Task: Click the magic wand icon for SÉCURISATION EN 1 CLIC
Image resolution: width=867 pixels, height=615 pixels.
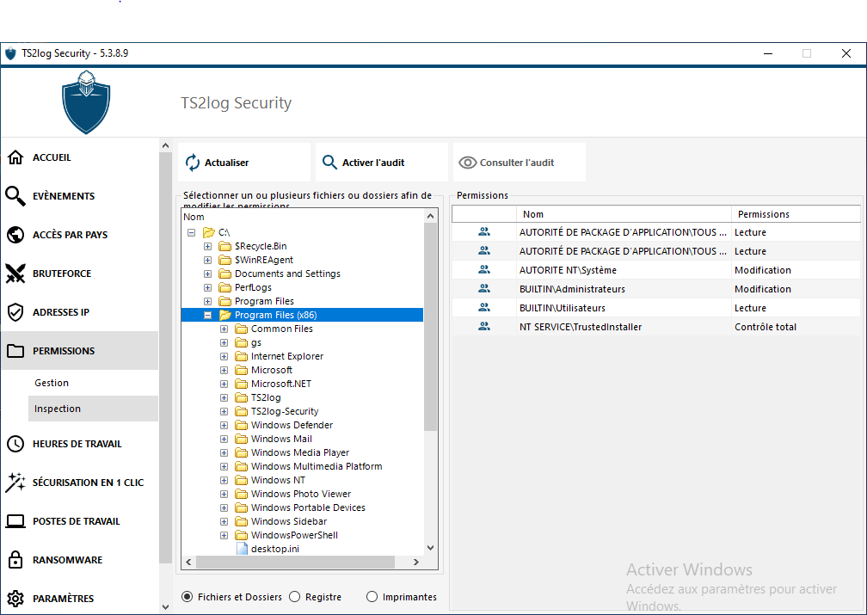Action: pos(15,483)
